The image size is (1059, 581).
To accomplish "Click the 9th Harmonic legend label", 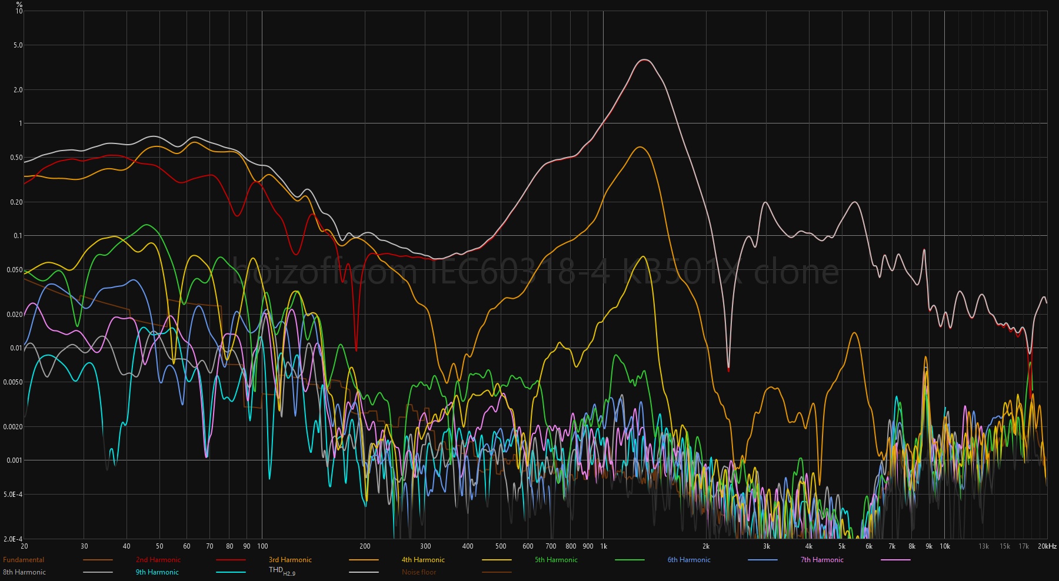I will (x=157, y=572).
